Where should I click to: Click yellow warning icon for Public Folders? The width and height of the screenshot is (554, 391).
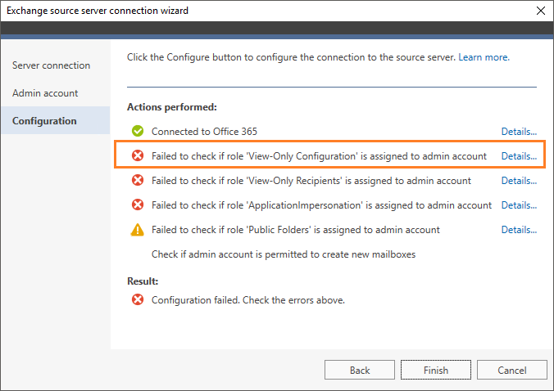click(x=138, y=230)
